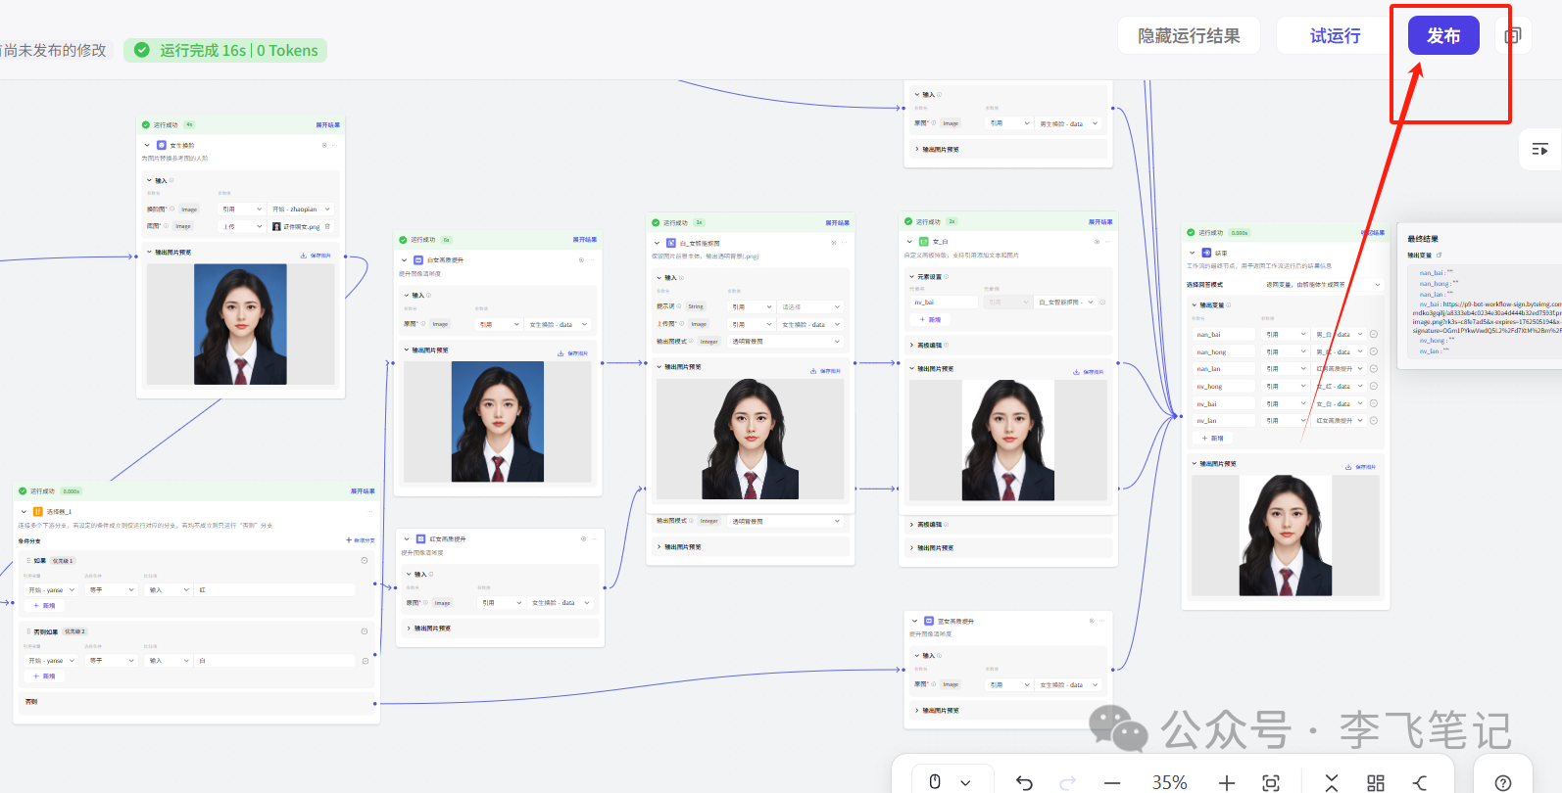Screen dimensions: 1562x793
Task: Remove the nan_bai output variable row
Action: [x=1374, y=335]
